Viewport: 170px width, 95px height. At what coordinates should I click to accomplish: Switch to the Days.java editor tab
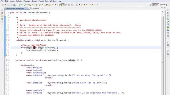36,8
